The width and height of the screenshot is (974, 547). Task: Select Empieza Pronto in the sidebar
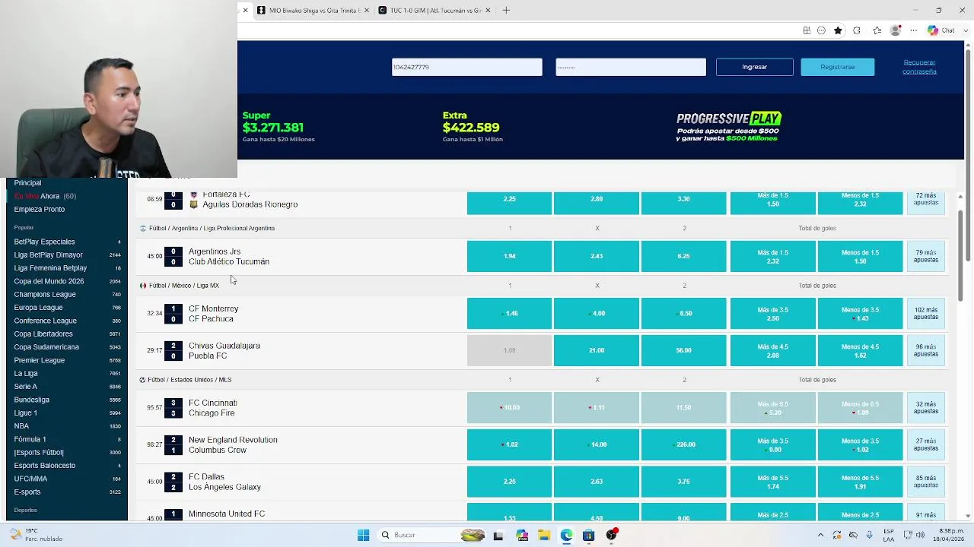40,209
